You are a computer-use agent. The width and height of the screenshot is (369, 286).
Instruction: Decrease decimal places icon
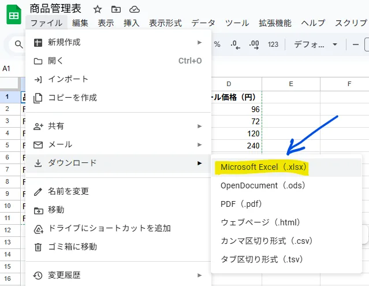click(x=236, y=44)
